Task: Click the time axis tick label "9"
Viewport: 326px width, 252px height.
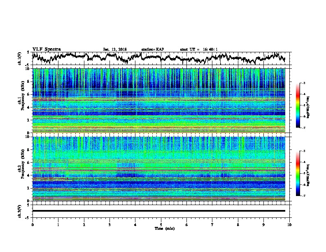Action: click(263, 225)
